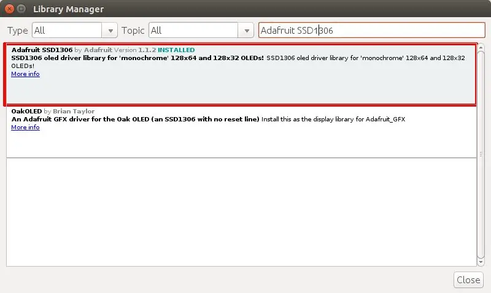Click the search field containing Adafruit SSD1306
This screenshot has width=491, height=293.
tap(372, 30)
